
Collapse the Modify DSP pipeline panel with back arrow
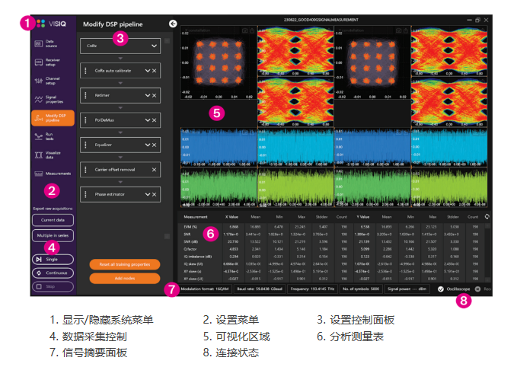point(173,24)
